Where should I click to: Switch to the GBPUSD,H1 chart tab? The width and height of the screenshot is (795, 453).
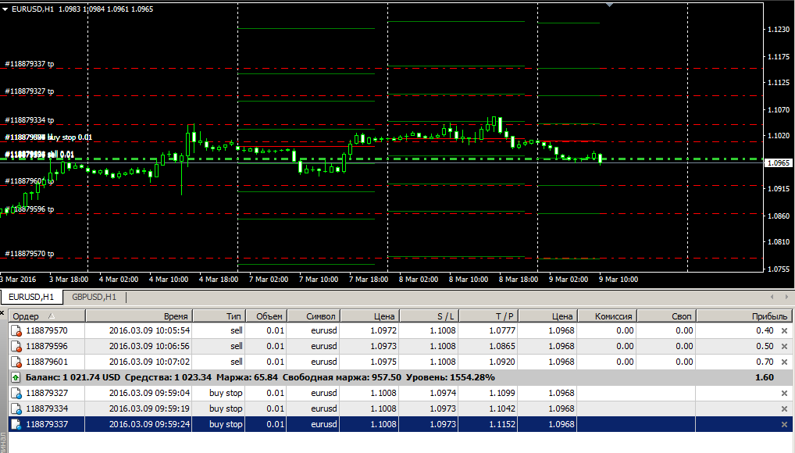point(94,297)
